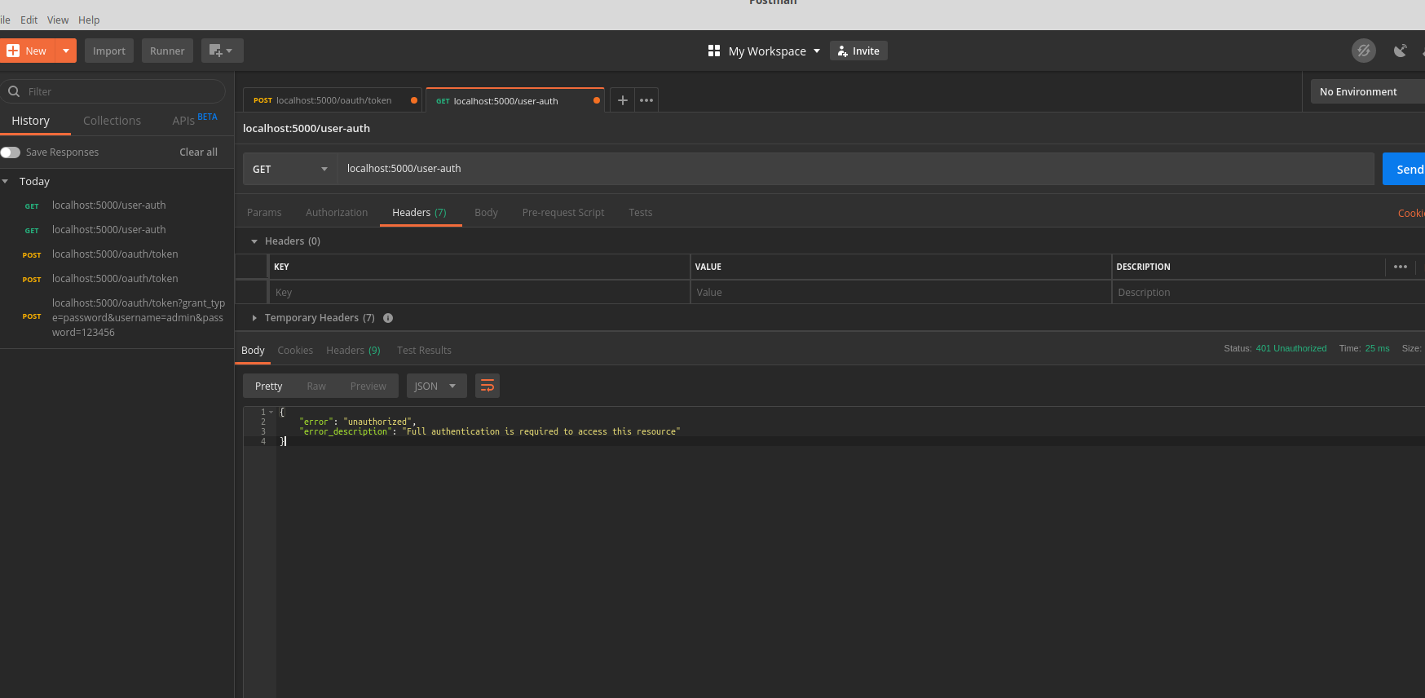
Task: Click the Filter magnifier search icon
Action: (14, 91)
